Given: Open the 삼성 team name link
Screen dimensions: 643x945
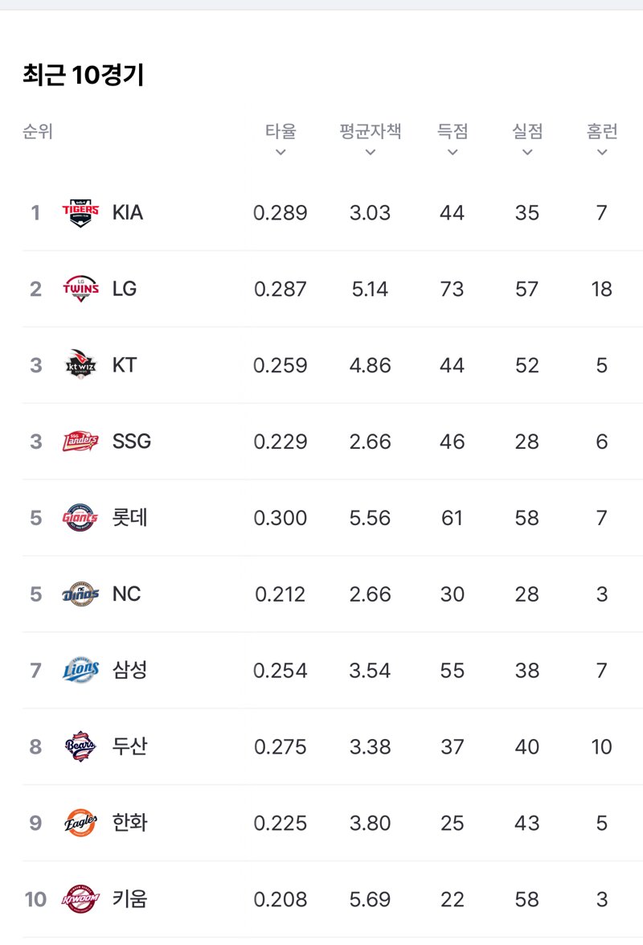Looking at the screenshot, I should click(x=129, y=670).
